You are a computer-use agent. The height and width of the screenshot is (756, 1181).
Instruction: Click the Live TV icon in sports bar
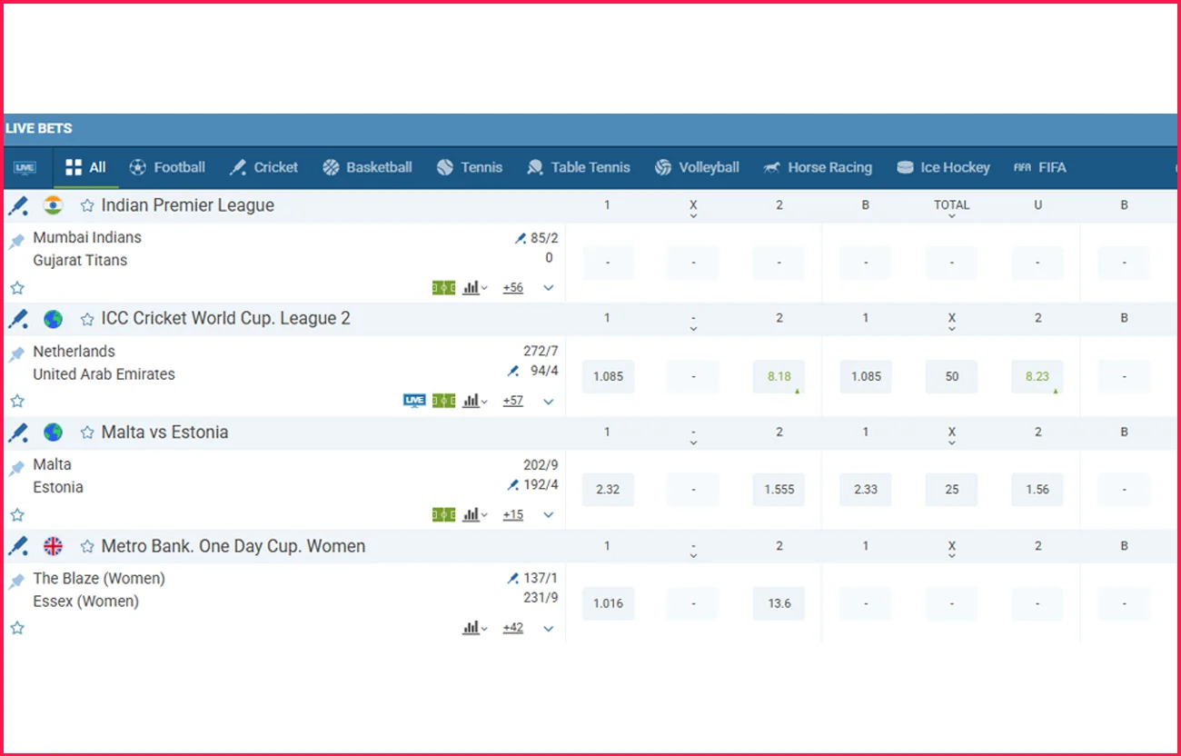coord(25,168)
